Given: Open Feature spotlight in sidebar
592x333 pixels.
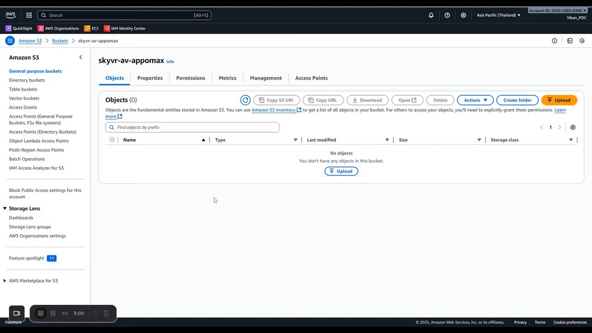Looking at the screenshot, I should click(x=27, y=258).
